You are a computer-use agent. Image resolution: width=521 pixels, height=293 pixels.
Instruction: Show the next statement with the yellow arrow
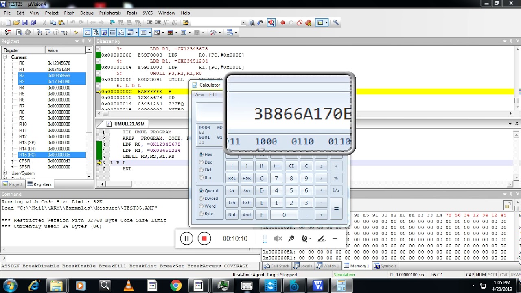tap(76, 33)
